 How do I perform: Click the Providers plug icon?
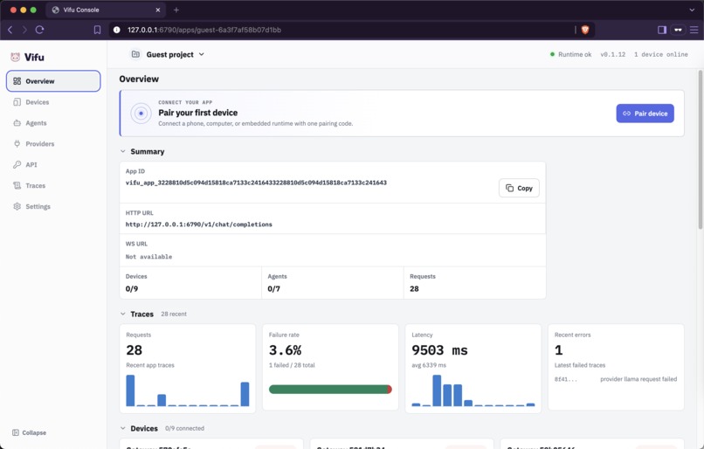tap(17, 143)
